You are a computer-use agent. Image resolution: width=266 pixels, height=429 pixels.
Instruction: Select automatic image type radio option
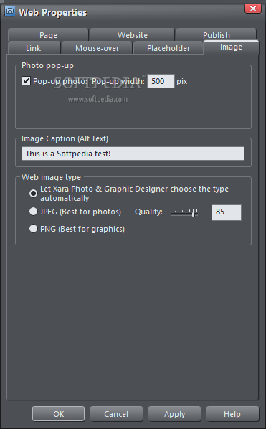(34, 194)
